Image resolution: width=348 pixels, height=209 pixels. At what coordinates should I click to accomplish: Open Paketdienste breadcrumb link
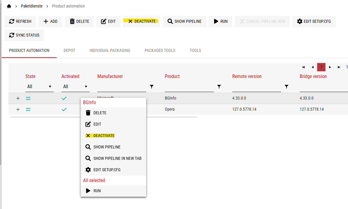[32, 6]
